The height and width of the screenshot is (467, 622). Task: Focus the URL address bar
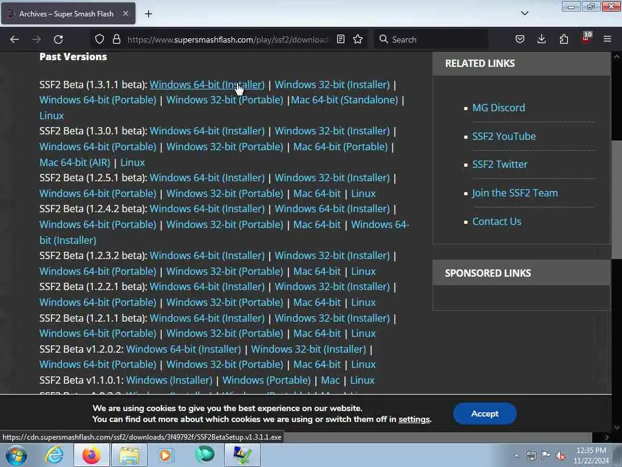(228, 40)
